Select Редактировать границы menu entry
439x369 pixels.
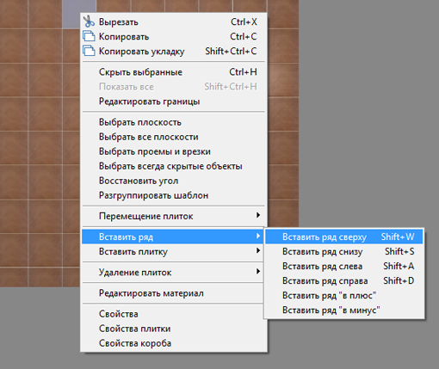tap(173, 101)
